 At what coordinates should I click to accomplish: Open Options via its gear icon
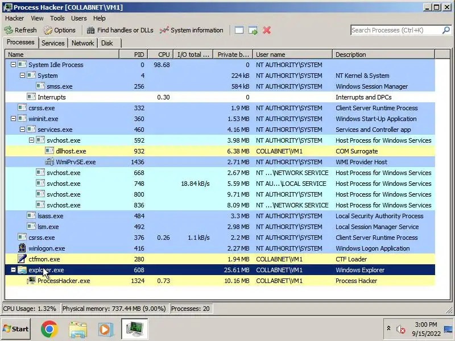(x=48, y=30)
